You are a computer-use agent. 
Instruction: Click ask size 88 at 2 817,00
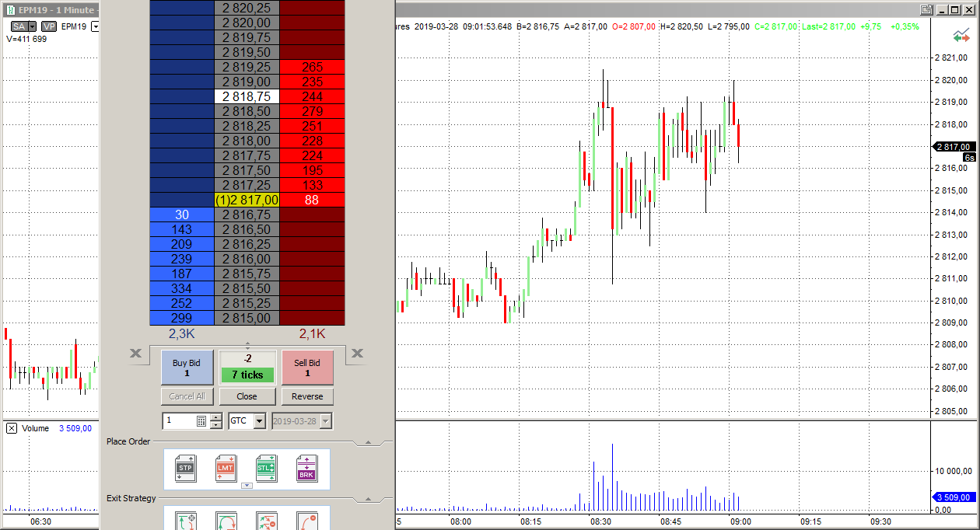[x=312, y=200]
